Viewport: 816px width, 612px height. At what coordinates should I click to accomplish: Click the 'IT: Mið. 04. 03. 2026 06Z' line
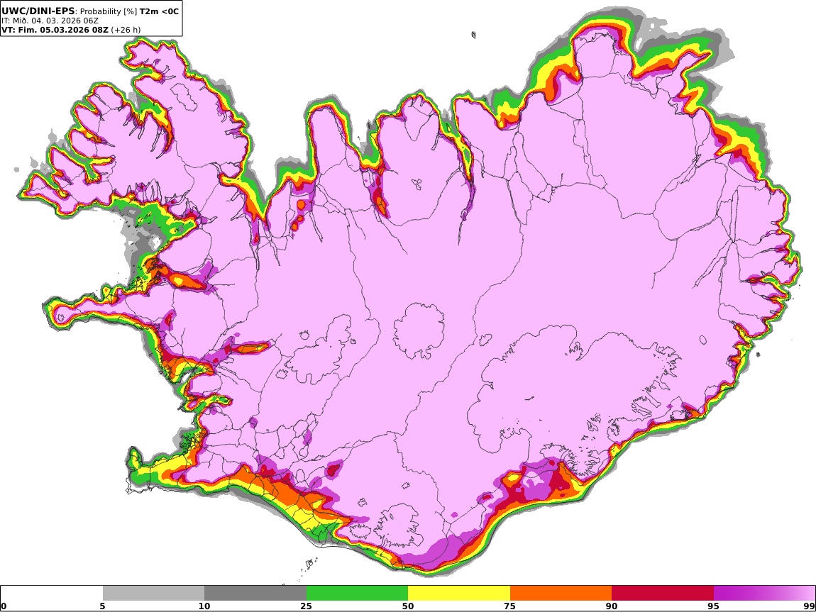[x=50, y=21]
